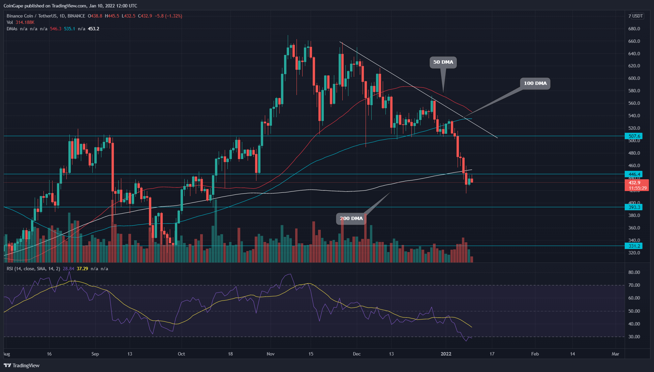Click the candle countdown 11:55:29
The width and height of the screenshot is (654, 372).
click(x=637, y=188)
